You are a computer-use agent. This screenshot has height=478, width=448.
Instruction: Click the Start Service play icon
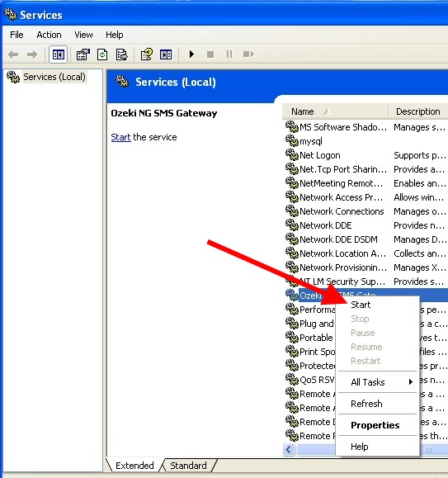tap(191, 54)
